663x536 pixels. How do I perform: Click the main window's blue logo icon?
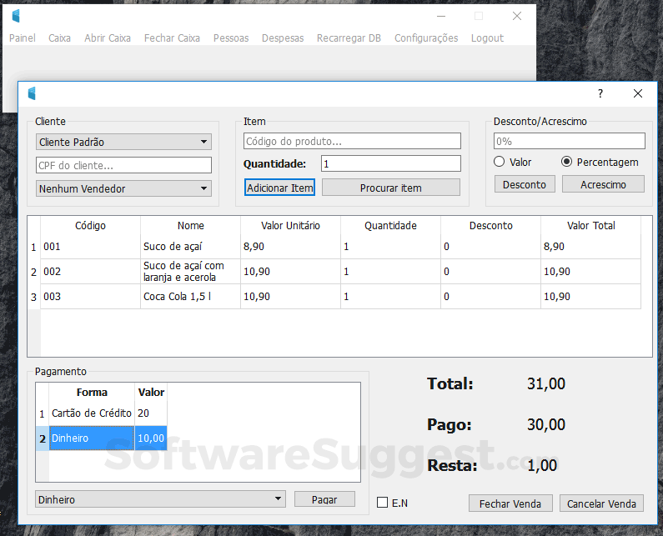[16, 16]
